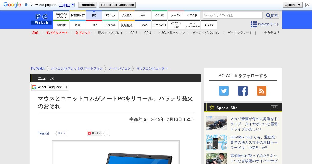Go to the タブレット category

click(83, 33)
